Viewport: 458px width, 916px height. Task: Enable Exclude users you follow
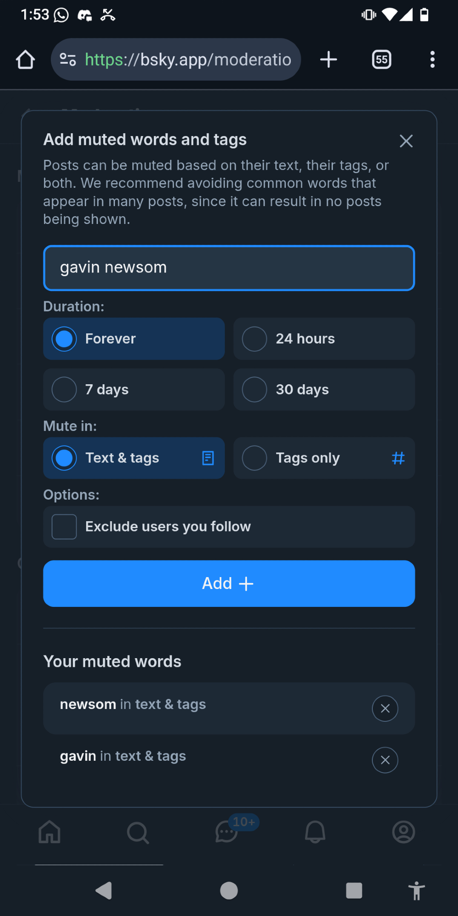point(65,527)
